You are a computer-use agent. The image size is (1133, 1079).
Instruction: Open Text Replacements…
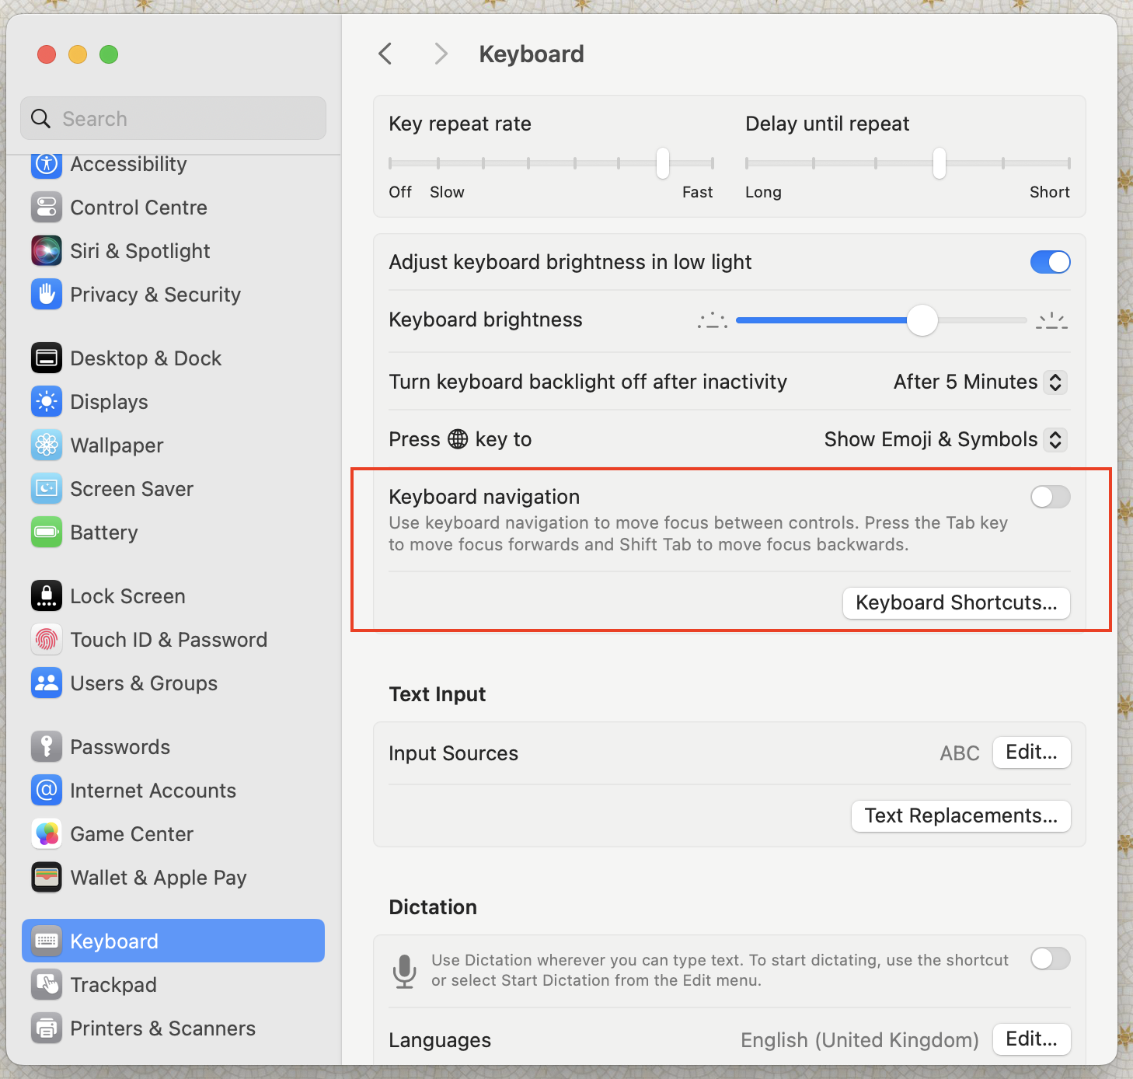(x=961, y=816)
